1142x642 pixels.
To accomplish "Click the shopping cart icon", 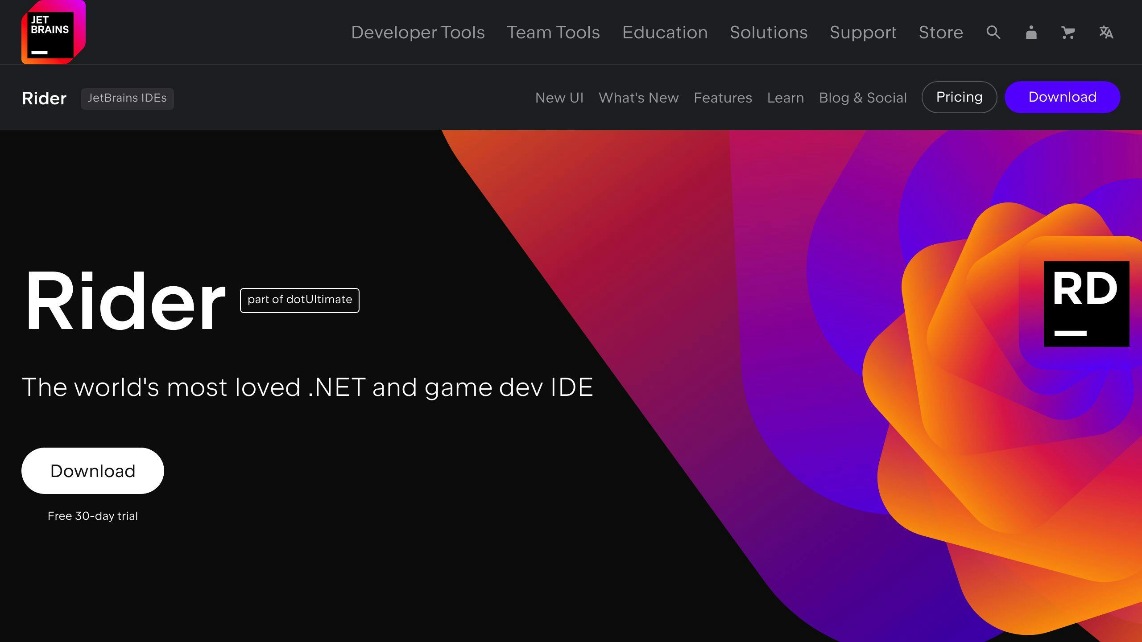I will pyautogui.click(x=1068, y=31).
